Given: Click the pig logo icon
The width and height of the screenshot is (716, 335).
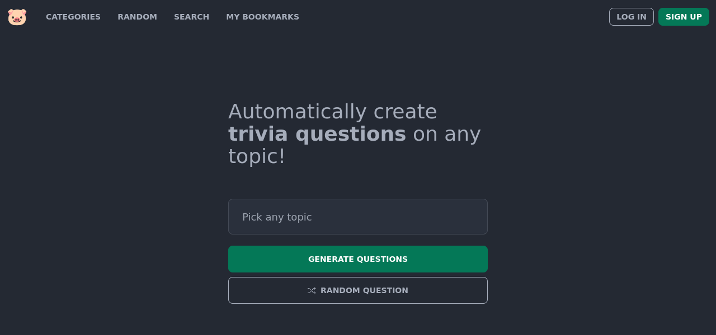Looking at the screenshot, I should (x=17, y=17).
